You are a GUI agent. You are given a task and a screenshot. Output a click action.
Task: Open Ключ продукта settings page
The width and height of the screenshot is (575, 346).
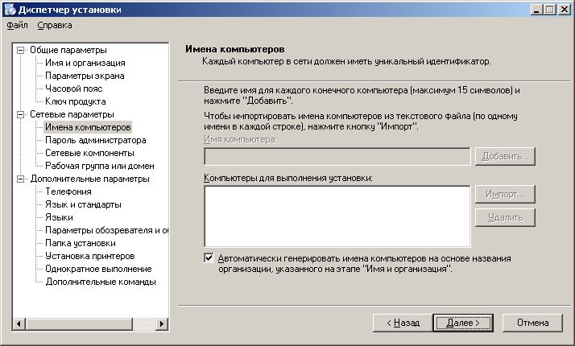75,101
